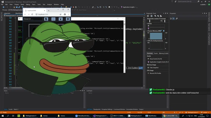Click Alphabetical sort button in Properties panel

tap(174, 19)
